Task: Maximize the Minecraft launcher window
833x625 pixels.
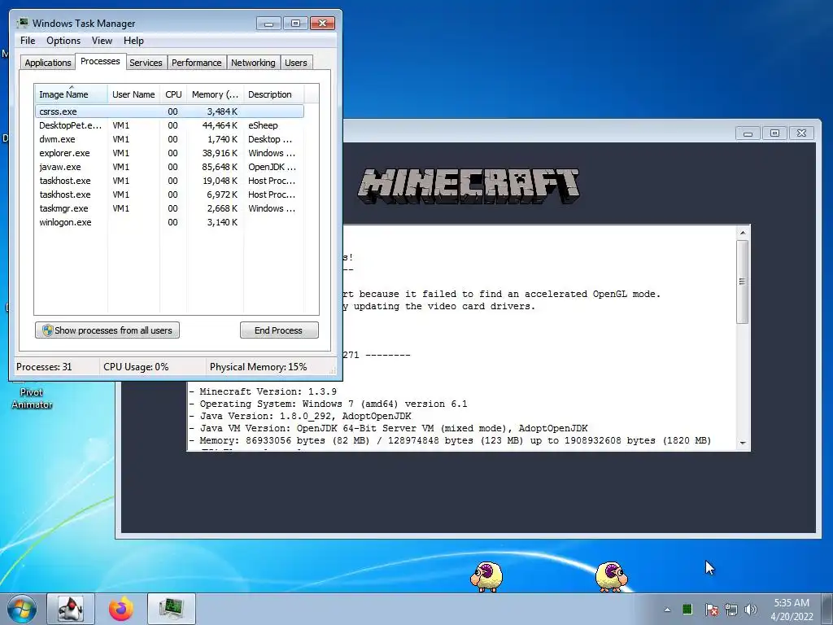Action: pos(774,133)
